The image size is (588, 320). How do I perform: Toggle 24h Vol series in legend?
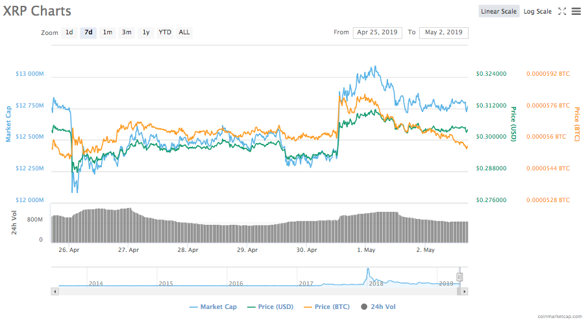[378, 307]
